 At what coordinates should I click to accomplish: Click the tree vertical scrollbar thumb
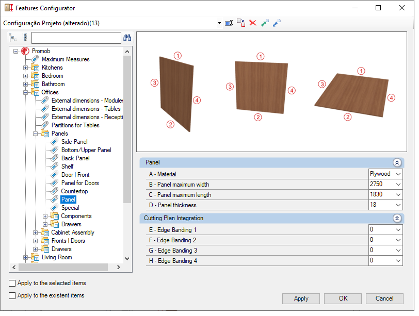coord(127,129)
